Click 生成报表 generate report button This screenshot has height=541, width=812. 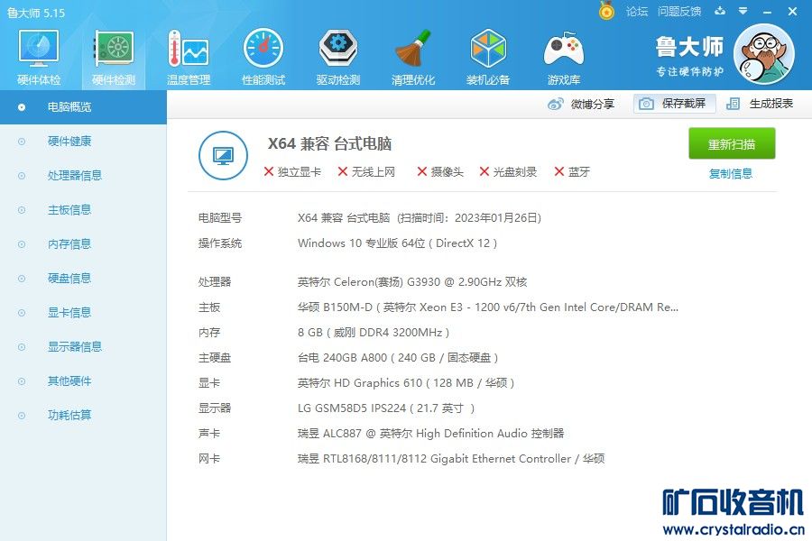pyautogui.click(x=760, y=104)
